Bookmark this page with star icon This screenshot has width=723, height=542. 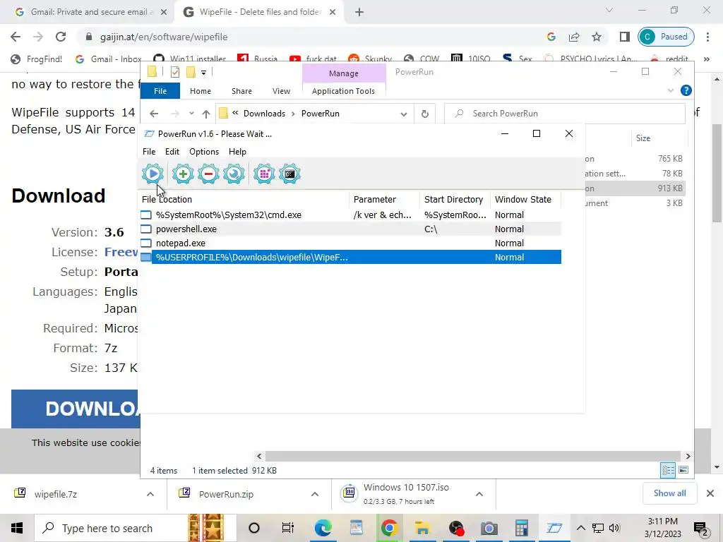(597, 37)
